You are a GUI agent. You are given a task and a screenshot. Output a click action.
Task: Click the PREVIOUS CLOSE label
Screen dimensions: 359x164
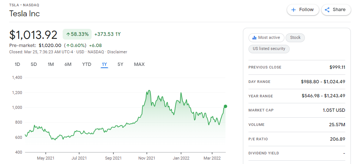pos(265,67)
